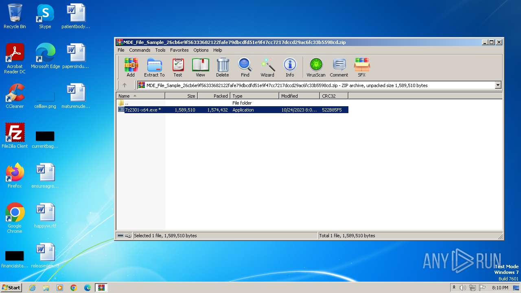Open the Commands menu
Screen dimensions: 521x293
tap(140, 50)
